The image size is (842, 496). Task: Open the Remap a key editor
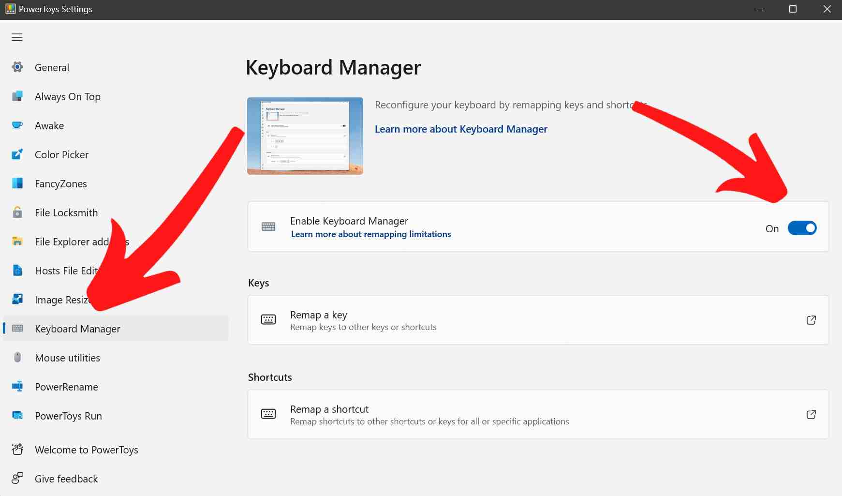[x=538, y=320]
